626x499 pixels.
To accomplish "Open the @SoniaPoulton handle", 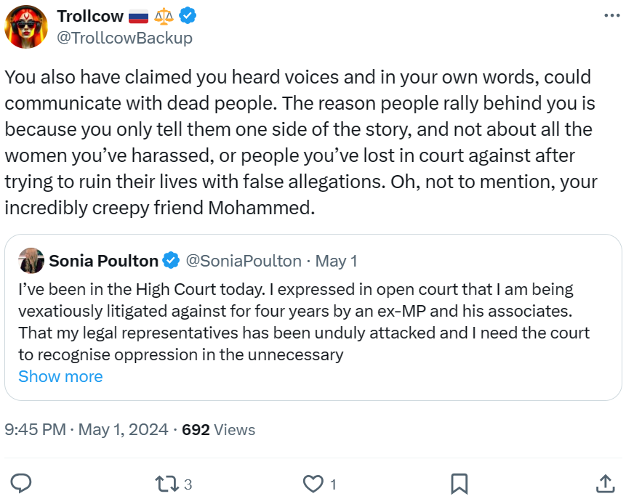I will pyautogui.click(x=244, y=261).
